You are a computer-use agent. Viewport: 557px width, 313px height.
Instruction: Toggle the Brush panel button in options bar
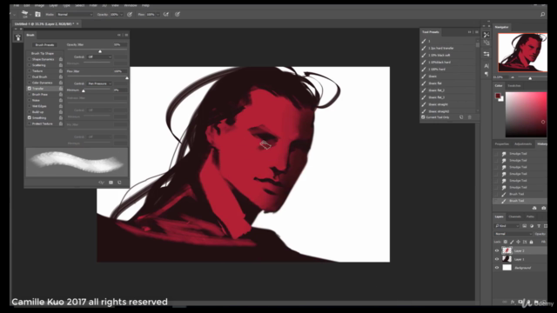[37, 14]
